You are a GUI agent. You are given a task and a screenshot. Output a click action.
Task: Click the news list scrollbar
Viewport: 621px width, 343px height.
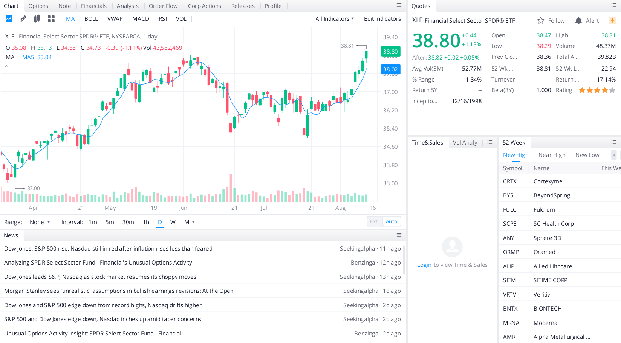[405, 260]
